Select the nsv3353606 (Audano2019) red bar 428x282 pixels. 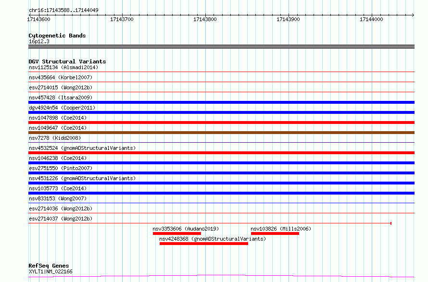pyautogui.click(x=177, y=233)
